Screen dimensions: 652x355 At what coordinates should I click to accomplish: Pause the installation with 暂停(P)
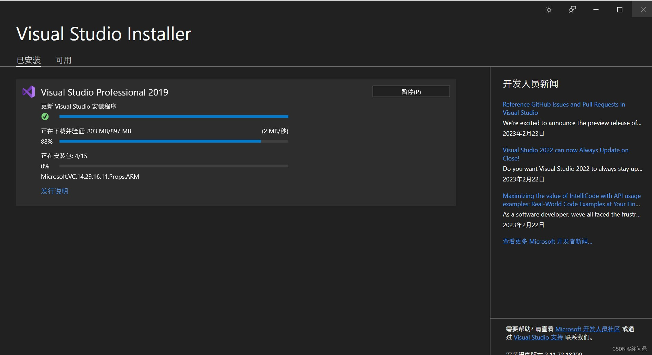(x=411, y=91)
